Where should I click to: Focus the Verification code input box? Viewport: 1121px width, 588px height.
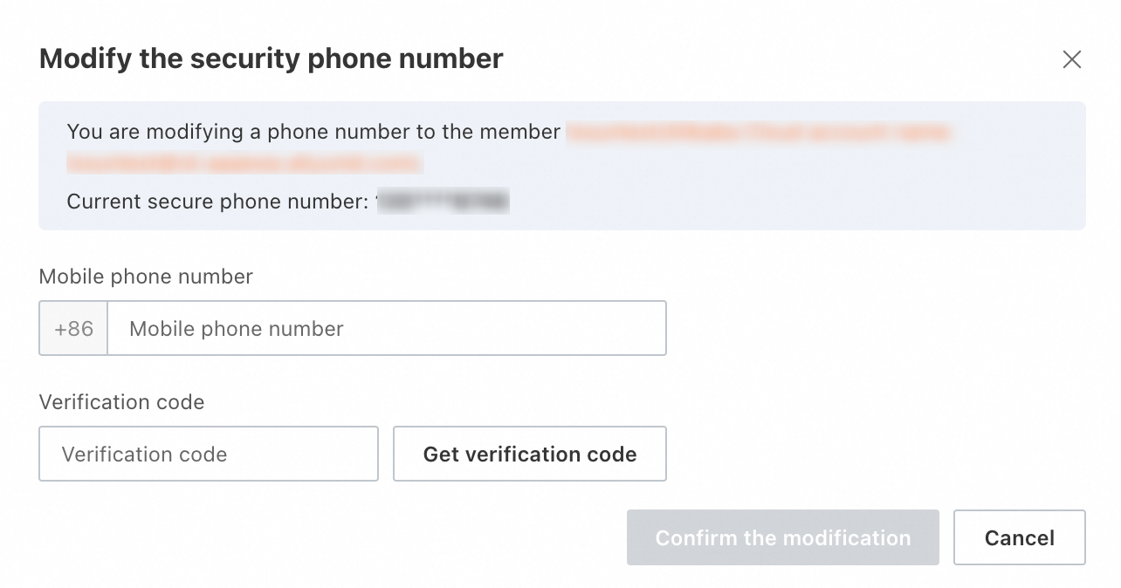point(209,454)
